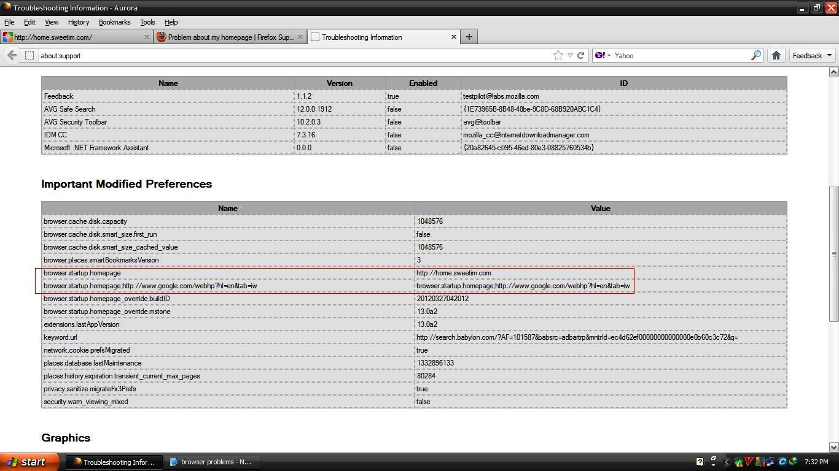
Task: Close the Troubleshooting Information tab
Action: 454,37
